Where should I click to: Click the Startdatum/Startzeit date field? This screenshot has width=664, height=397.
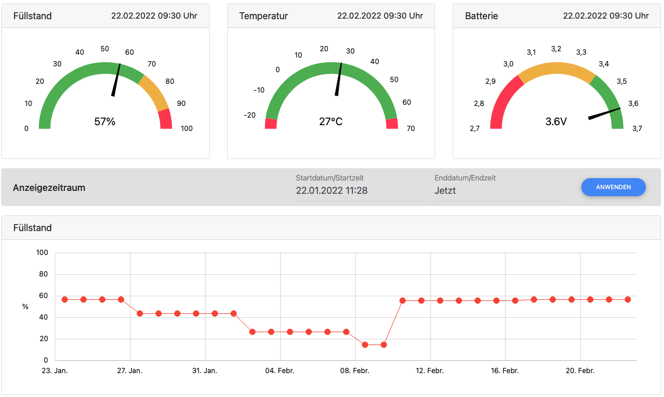[x=360, y=190]
